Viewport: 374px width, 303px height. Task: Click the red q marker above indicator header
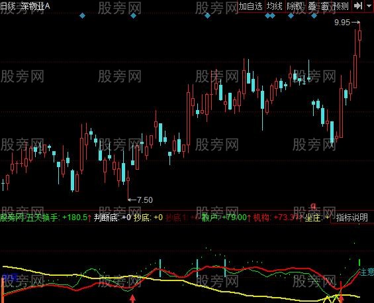[x=314, y=206]
